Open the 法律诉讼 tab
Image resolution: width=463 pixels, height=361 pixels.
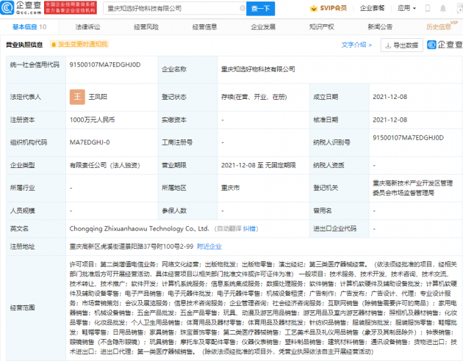pyautogui.click(x=87, y=27)
